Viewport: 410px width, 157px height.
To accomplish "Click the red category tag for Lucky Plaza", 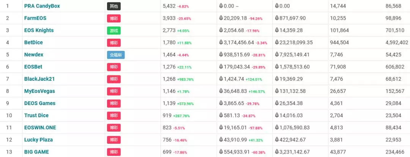I will click(x=114, y=140).
